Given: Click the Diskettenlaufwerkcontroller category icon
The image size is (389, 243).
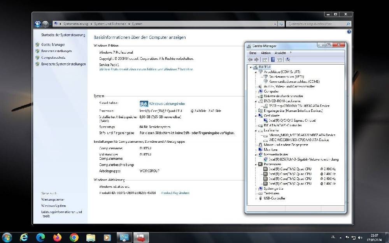Looking at the screenshot, I should [260, 96].
